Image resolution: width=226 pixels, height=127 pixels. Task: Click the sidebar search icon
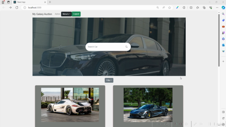(223, 14)
